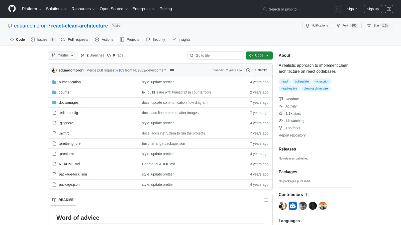View 2 Branches list
Screen dimensions: 401x225
92,55
